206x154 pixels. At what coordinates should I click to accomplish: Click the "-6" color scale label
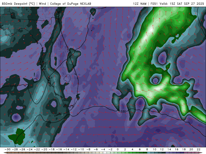(x=96, y=149)
